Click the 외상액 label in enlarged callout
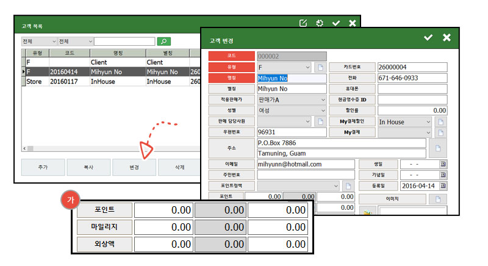This screenshot has height=266, width=488. pyautogui.click(x=104, y=244)
